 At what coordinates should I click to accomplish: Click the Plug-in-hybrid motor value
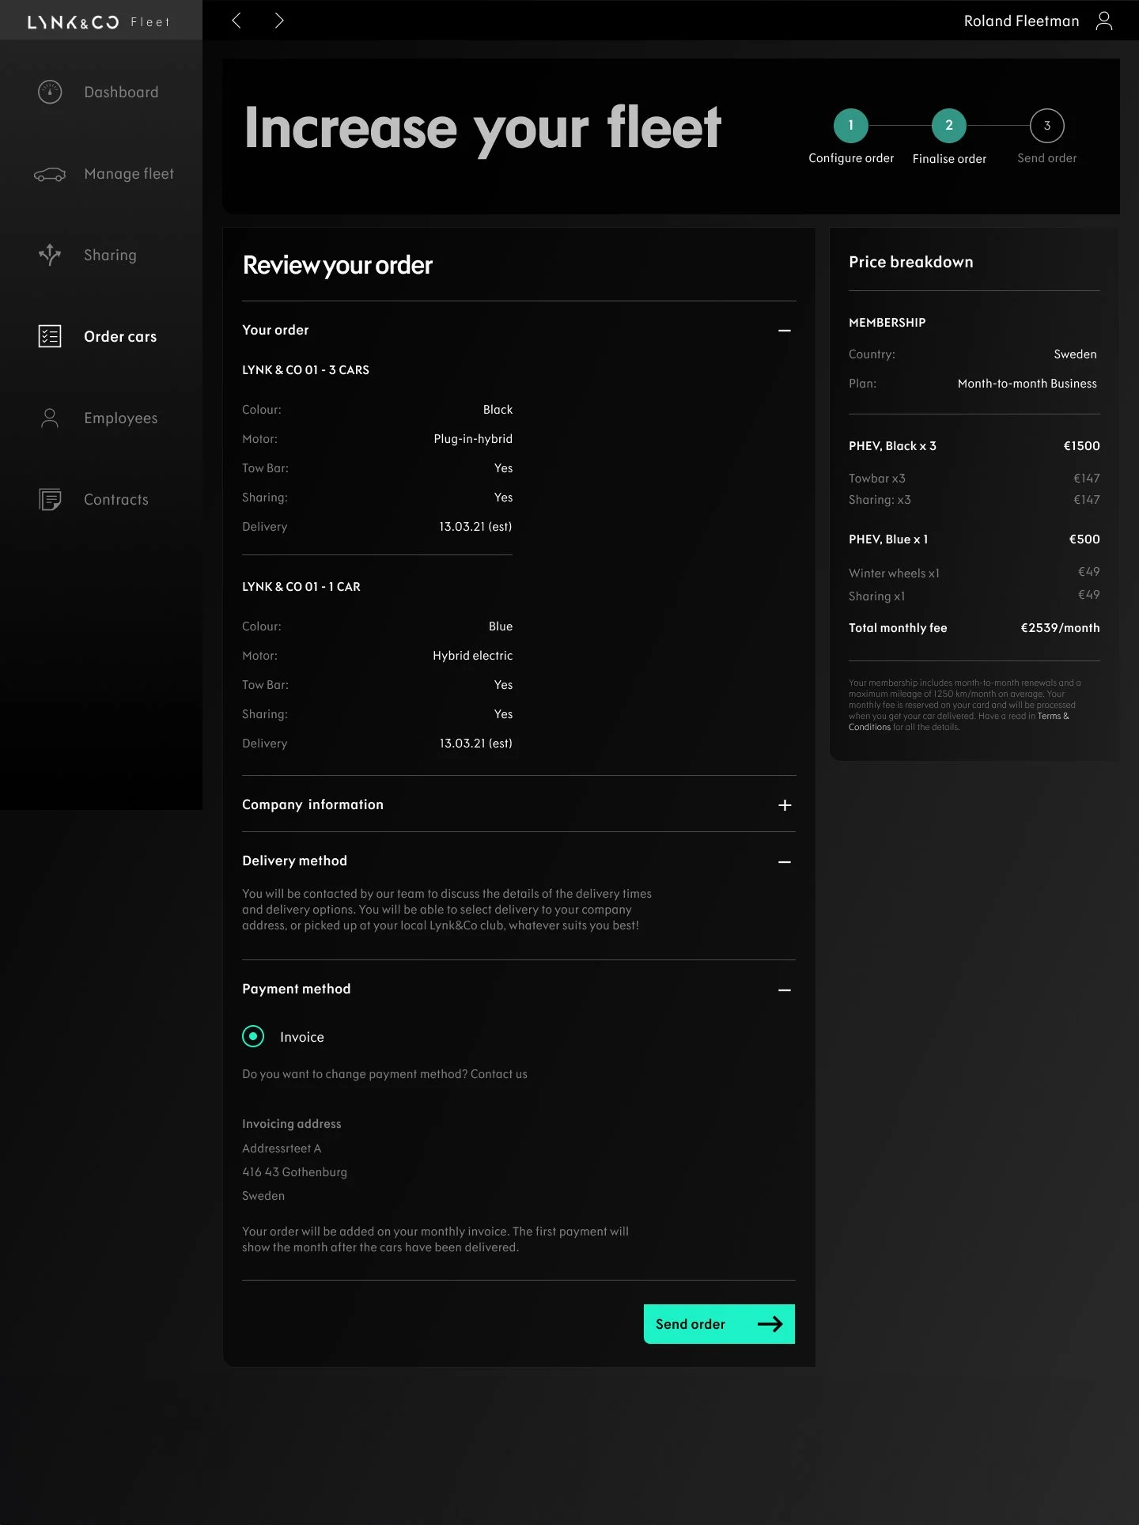pos(473,439)
